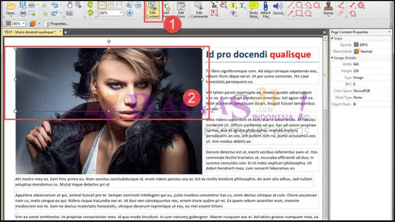This screenshot has height=222, width=395.
Task: Click the 'Id pro docendi qualisque' heading
Action: (x=259, y=54)
